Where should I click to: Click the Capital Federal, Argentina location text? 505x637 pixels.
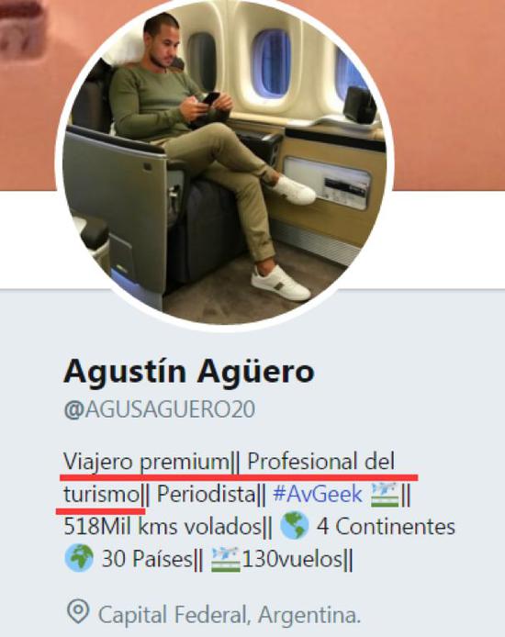click(x=230, y=615)
